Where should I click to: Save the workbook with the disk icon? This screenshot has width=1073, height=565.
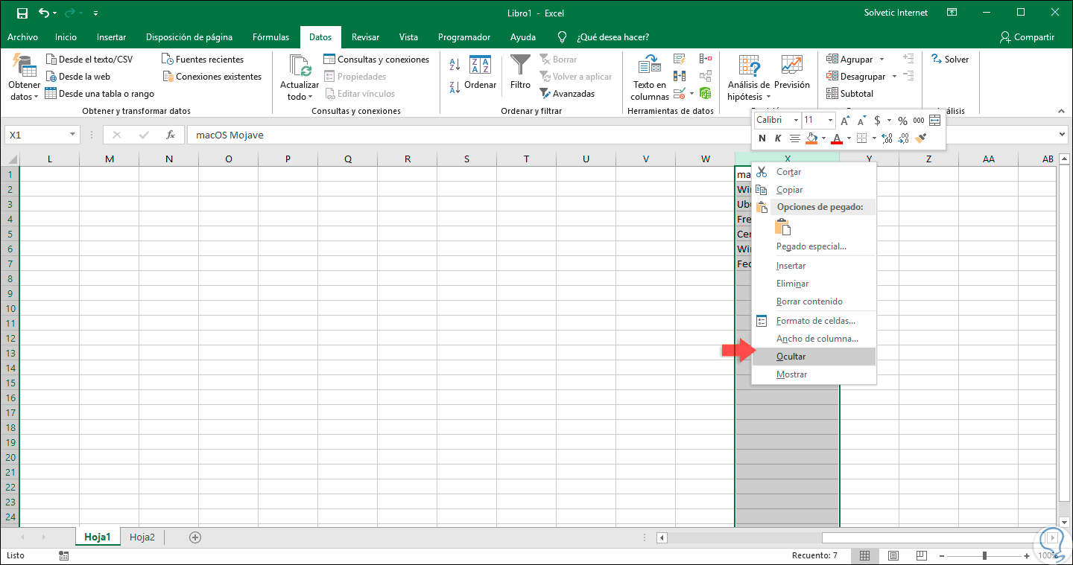(22, 13)
